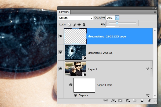The width and height of the screenshot is (161, 107).
Task: Open the fx layer style menu
Action: (113, 101)
